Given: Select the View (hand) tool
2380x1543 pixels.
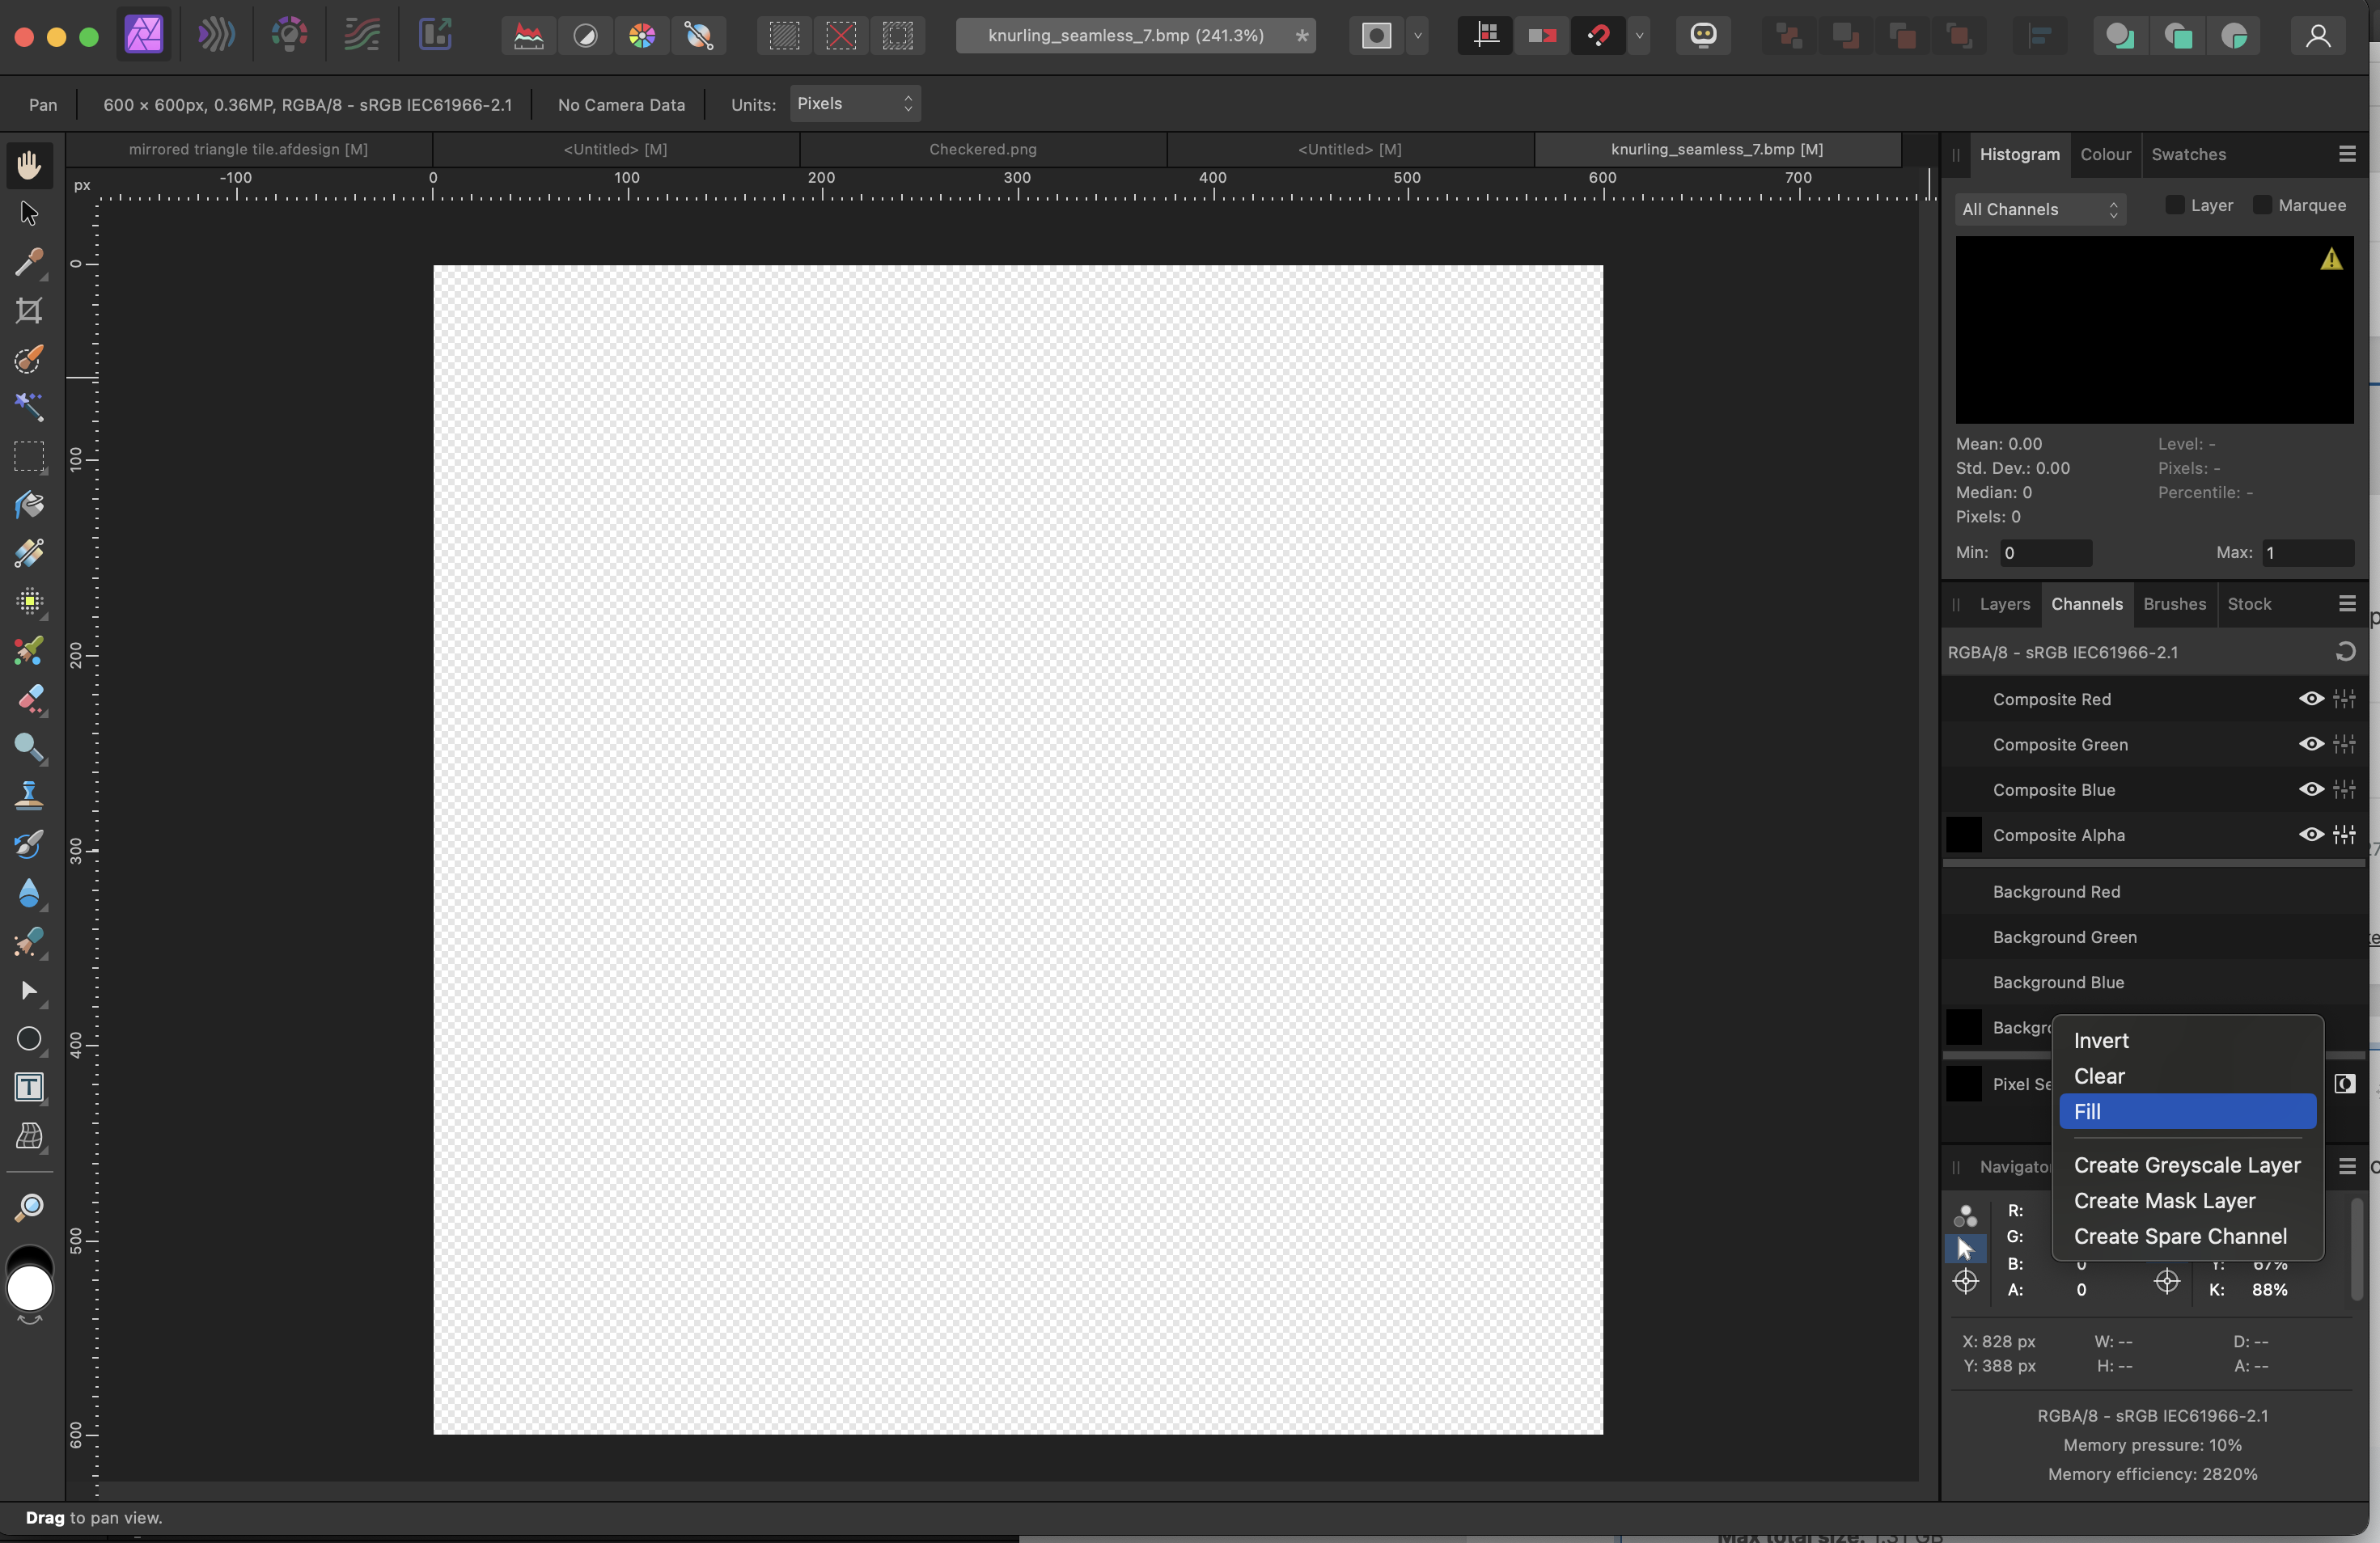Looking at the screenshot, I should 29,165.
